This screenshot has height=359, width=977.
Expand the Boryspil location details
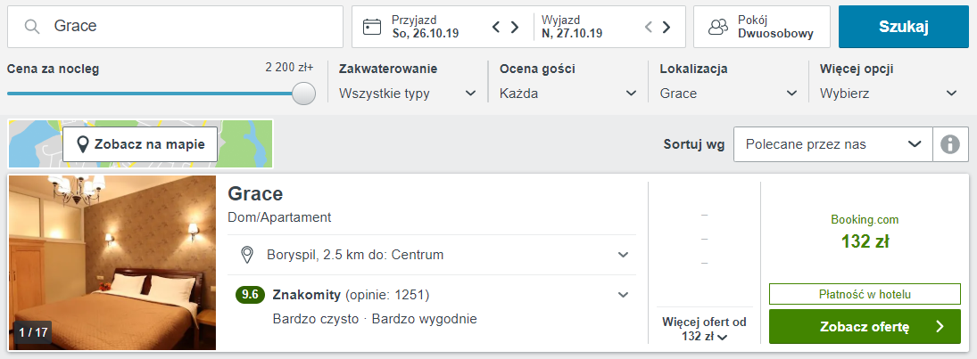point(623,256)
